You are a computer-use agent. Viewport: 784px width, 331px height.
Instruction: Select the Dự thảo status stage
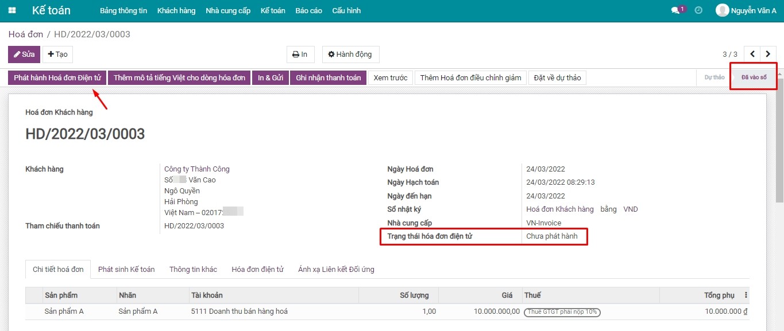pyautogui.click(x=714, y=77)
